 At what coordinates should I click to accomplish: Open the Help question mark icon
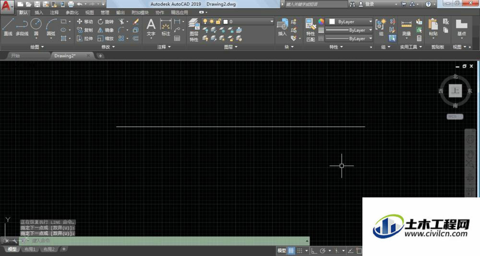click(428, 4)
